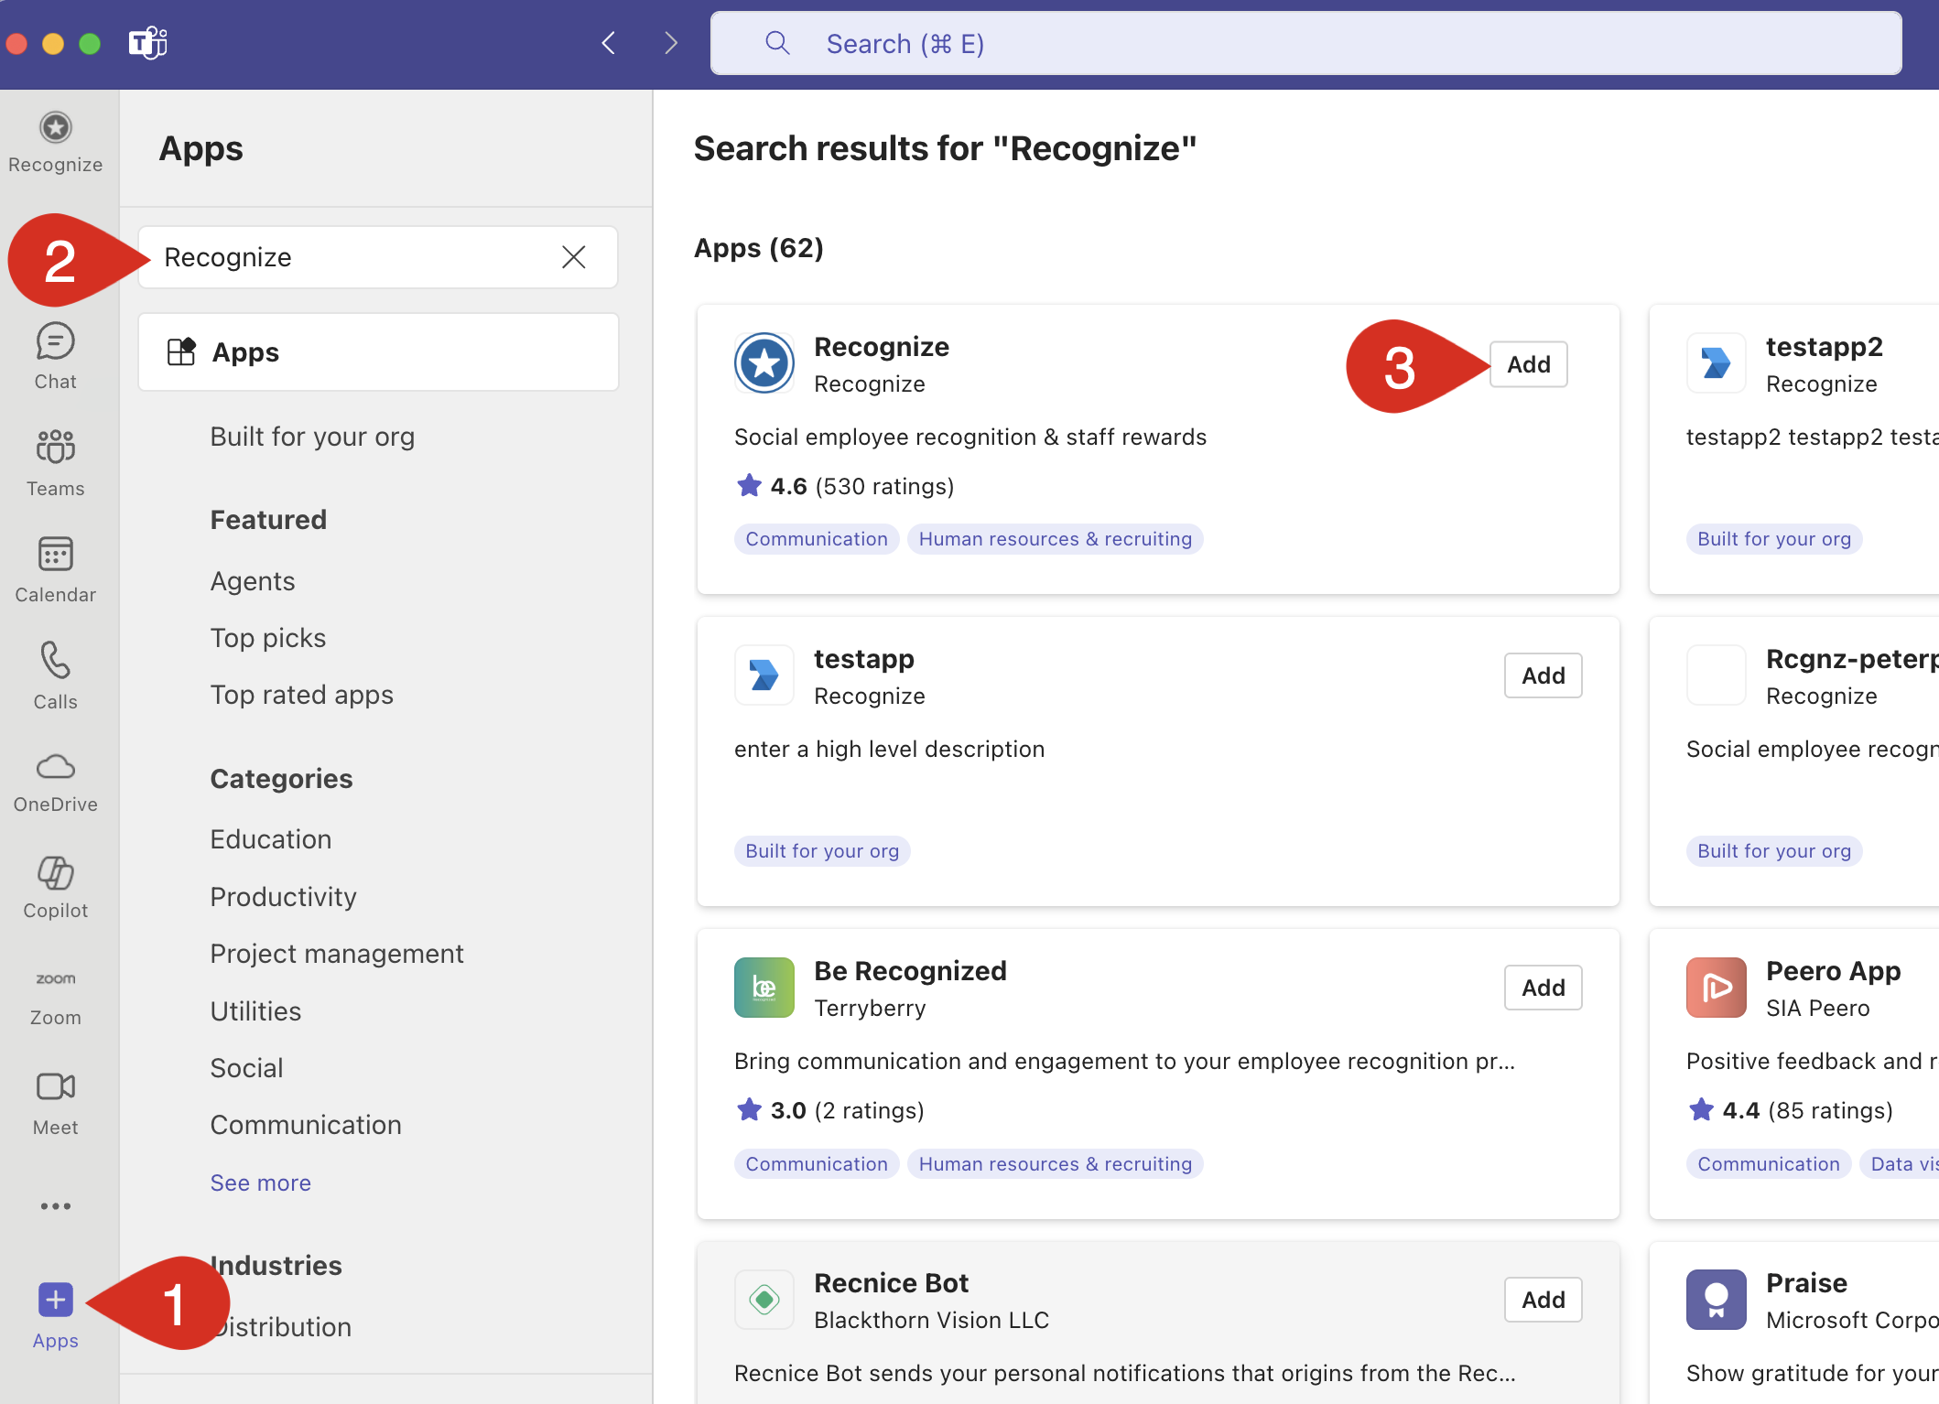
Task: Open the Calendar sidebar icon
Action: pos(55,569)
